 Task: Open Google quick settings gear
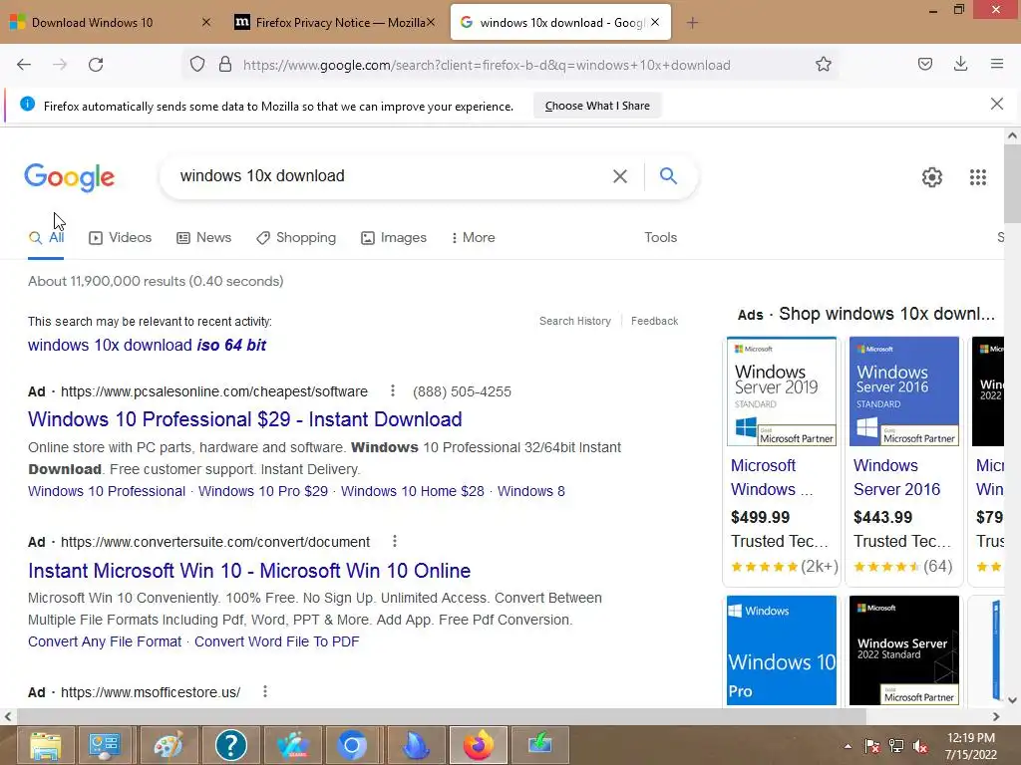click(932, 177)
